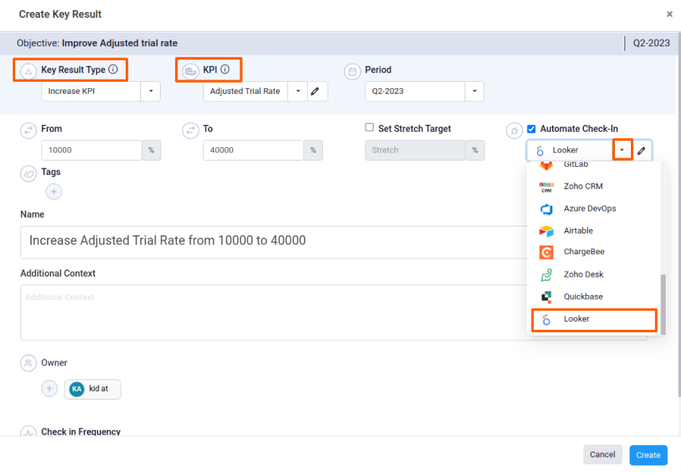Uncheck the Automate Check-In checkbox
The image size is (681, 473).
[x=531, y=129]
